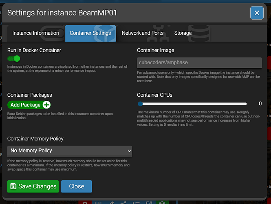Open the Network and Ports tab

pyautogui.click(x=143, y=33)
